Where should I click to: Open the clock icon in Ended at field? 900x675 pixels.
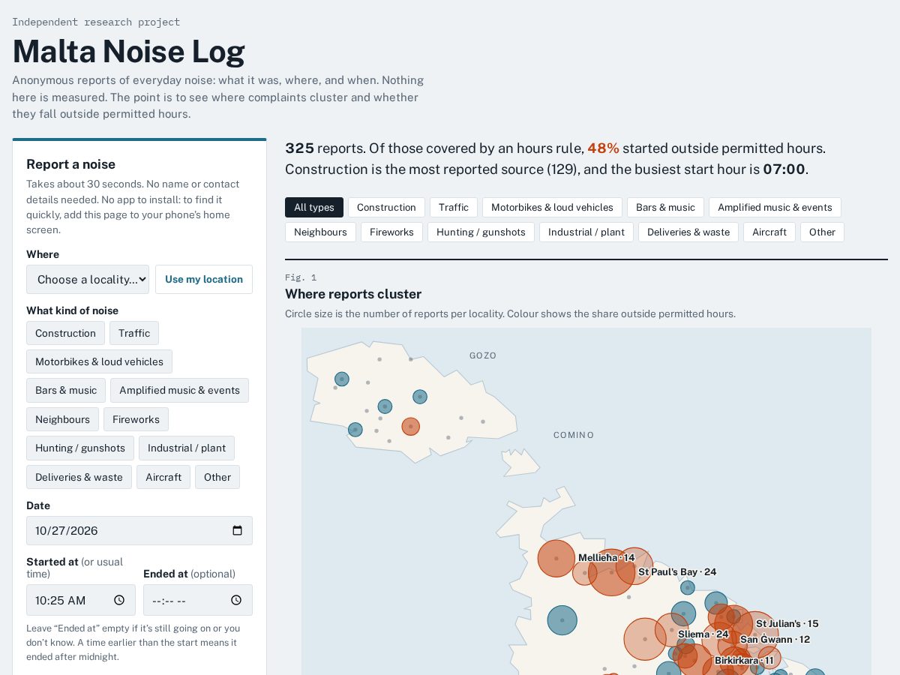(x=236, y=600)
